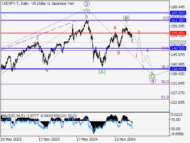
Task: Select the 50.0 Fibonacci level label
Action: pyautogui.click(x=165, y=82)
